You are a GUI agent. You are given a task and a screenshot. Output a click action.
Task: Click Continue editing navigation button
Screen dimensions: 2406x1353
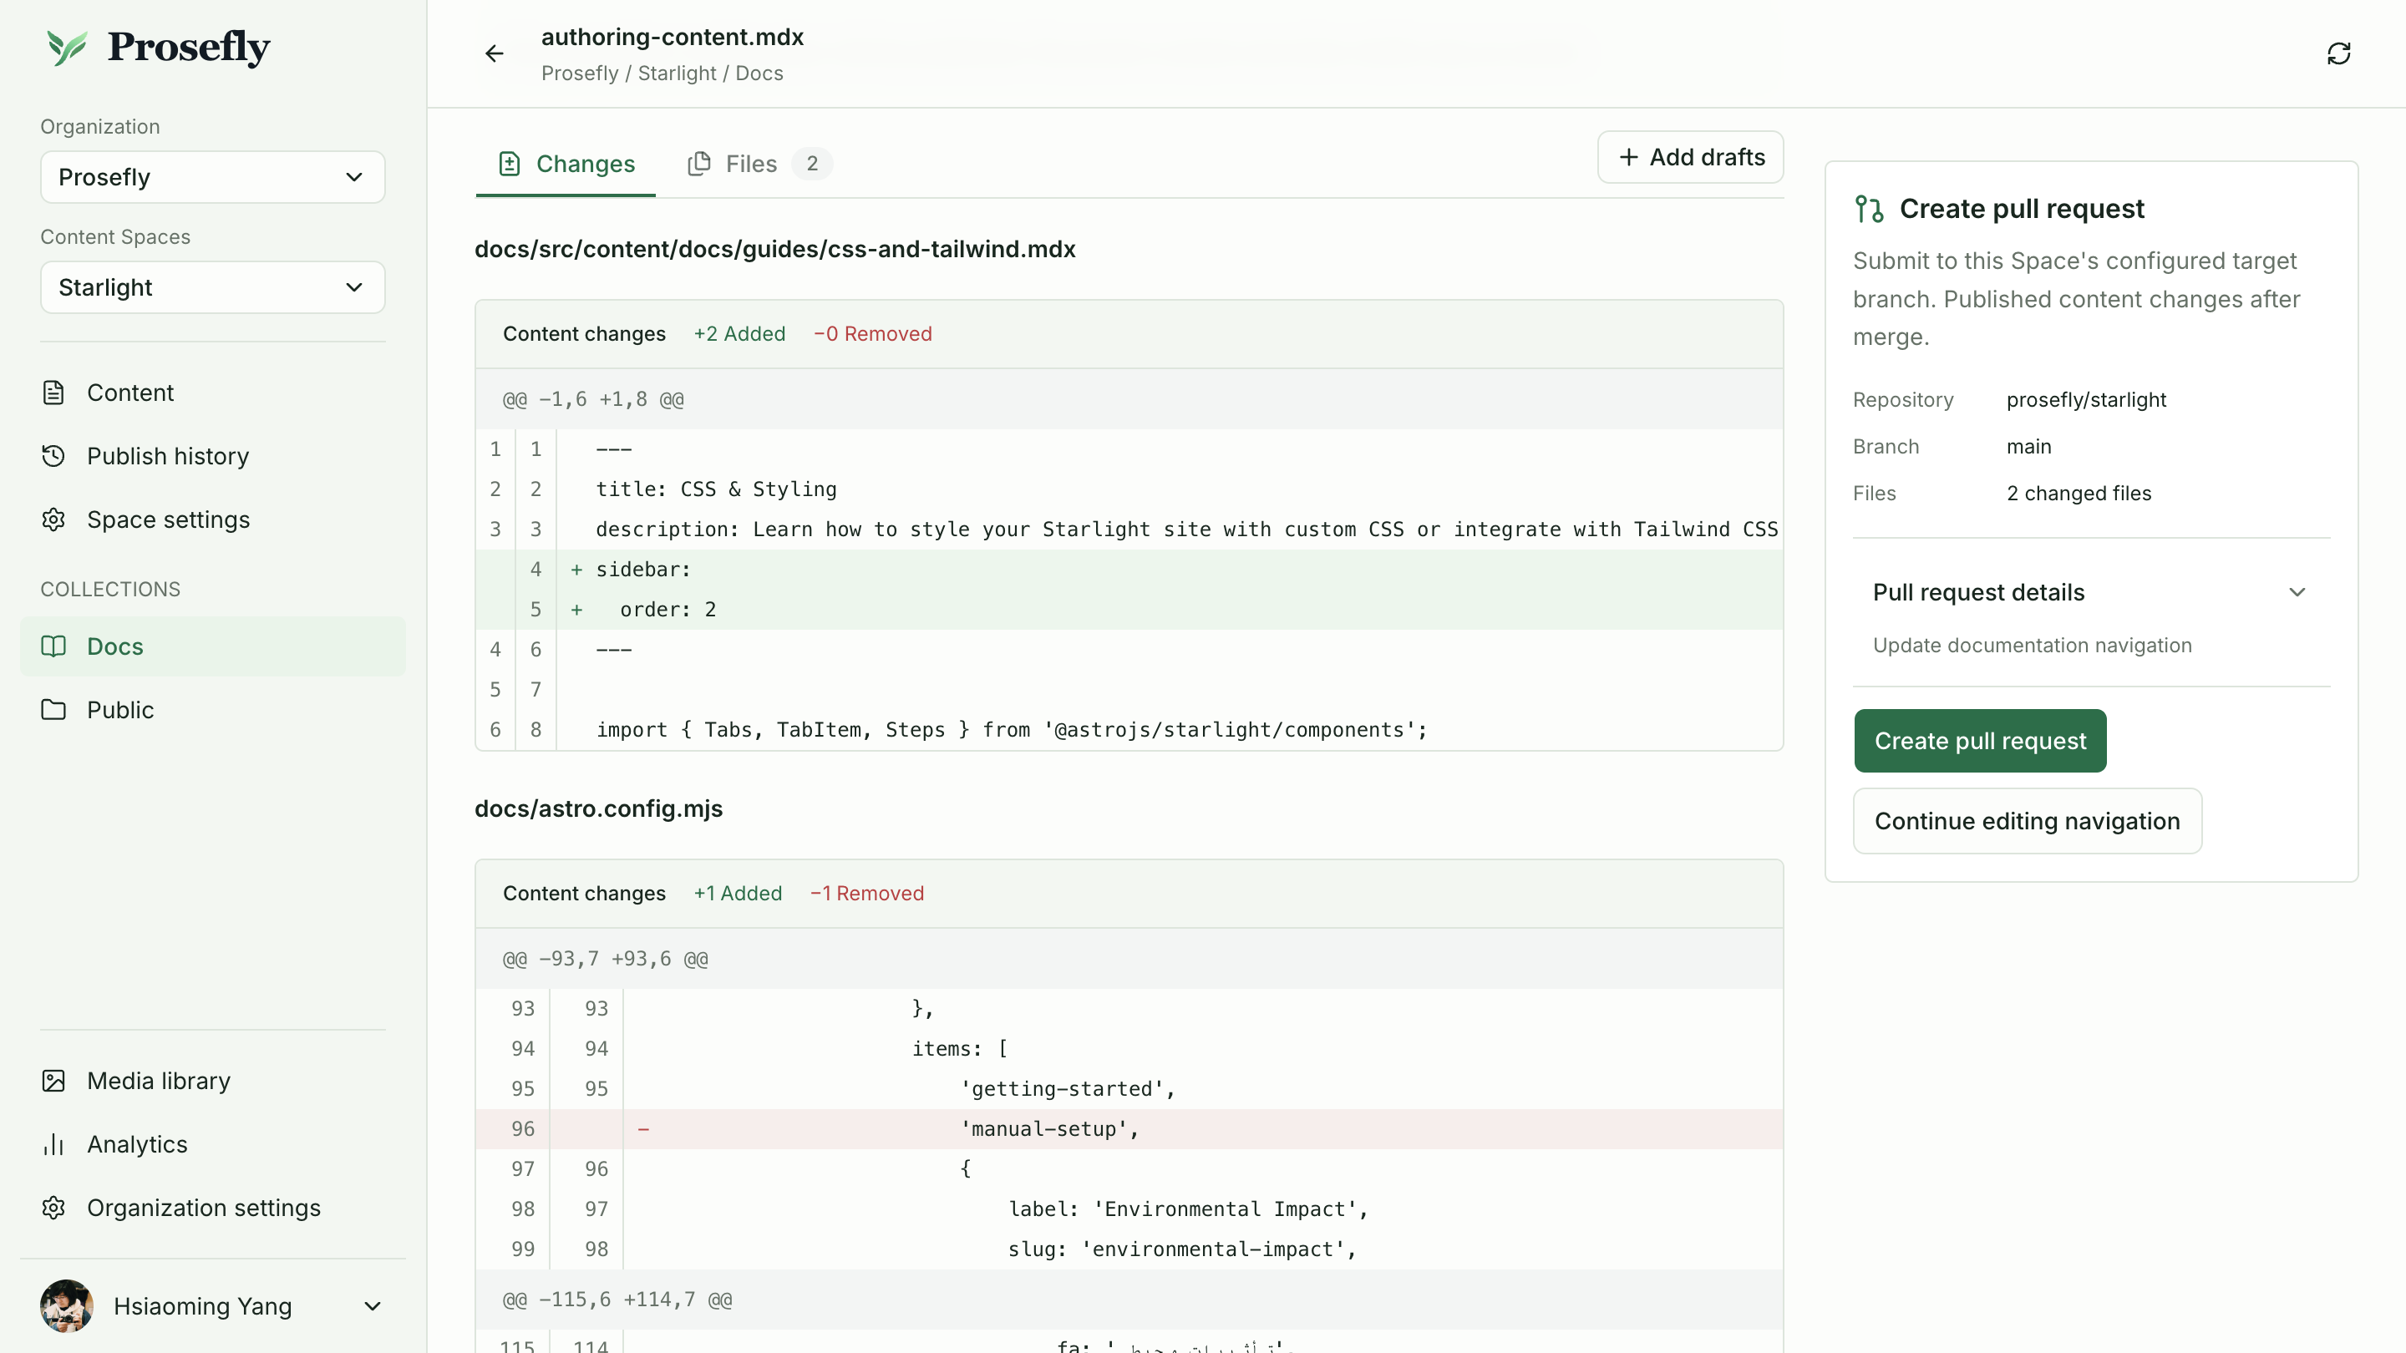[2027, 821]
